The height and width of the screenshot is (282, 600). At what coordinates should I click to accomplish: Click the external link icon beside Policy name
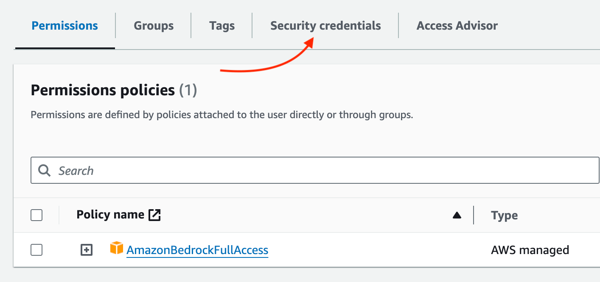click(154, 215)
